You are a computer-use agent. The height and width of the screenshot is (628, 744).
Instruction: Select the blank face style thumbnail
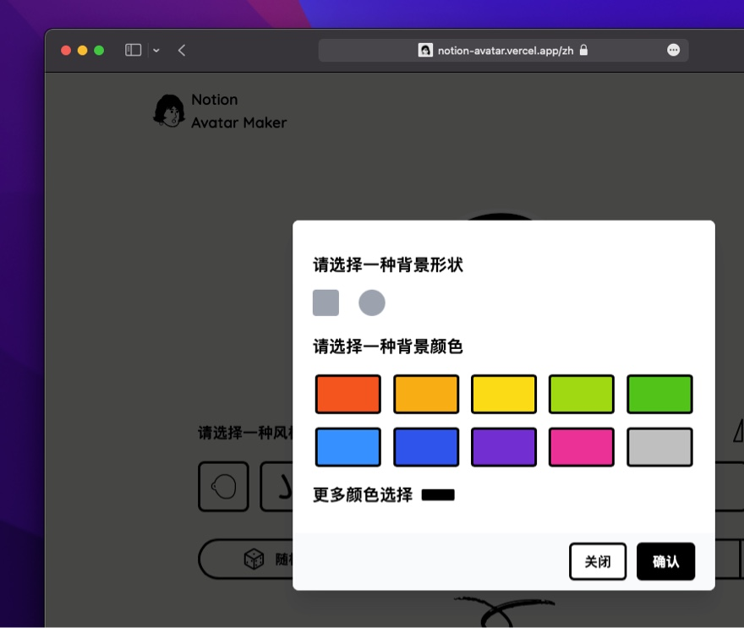222,487
